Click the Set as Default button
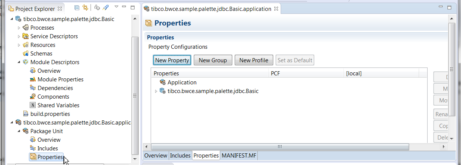The width and height of the screenshot is (461, 165). tap(295, 60)
